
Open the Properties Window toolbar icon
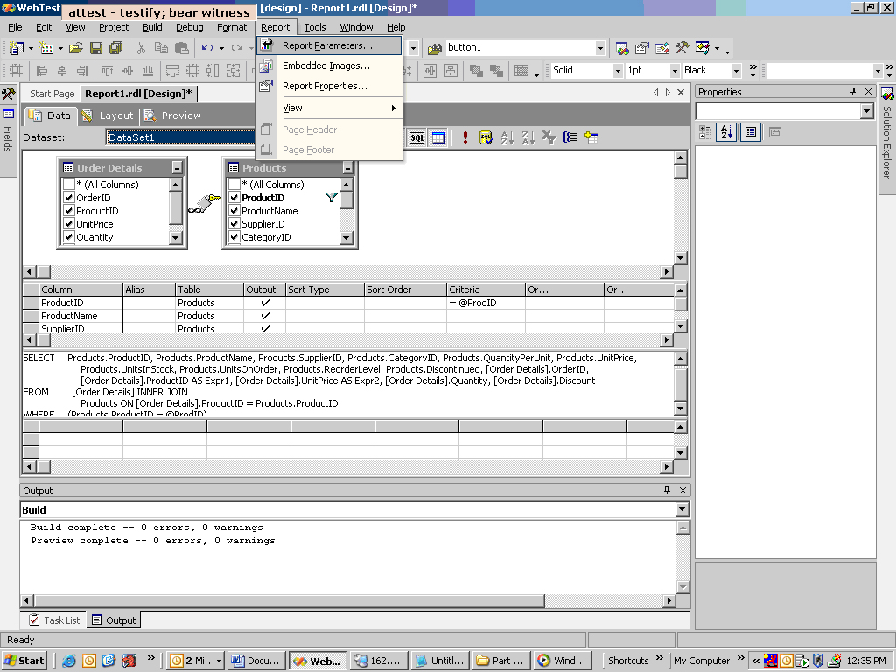pyautogui.click(x=642, y=48)
